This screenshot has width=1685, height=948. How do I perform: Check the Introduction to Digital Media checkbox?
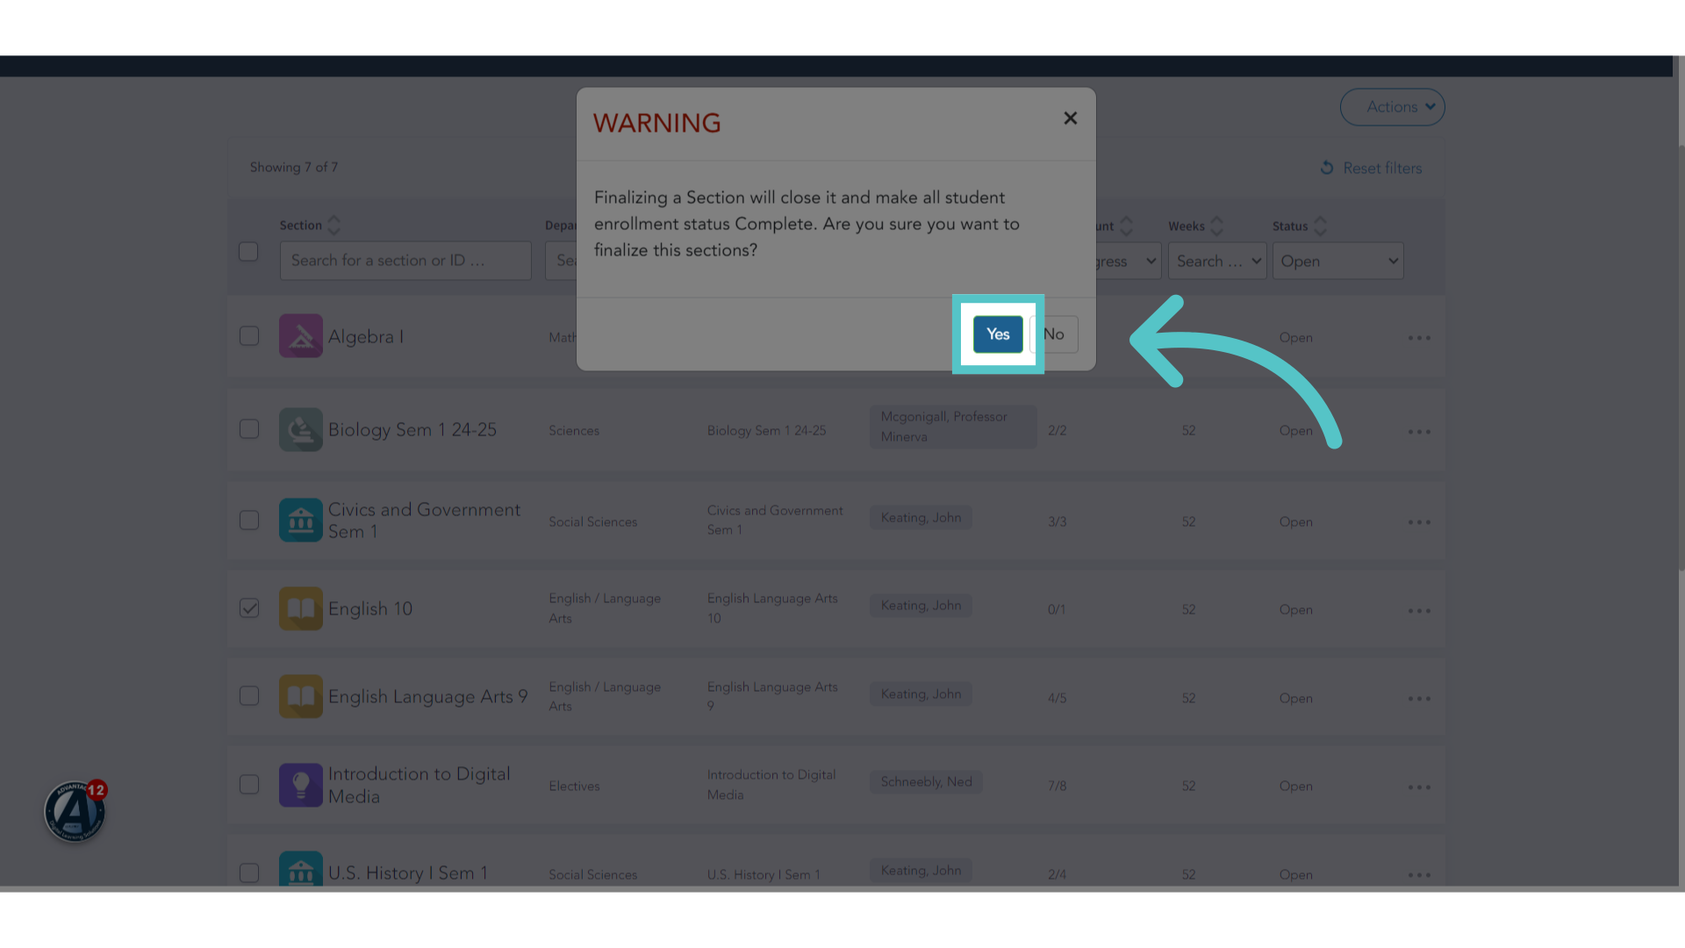[x=249, y=784]
